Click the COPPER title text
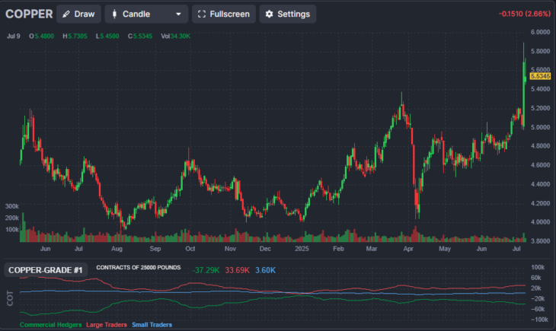 (x=29, y=14)
